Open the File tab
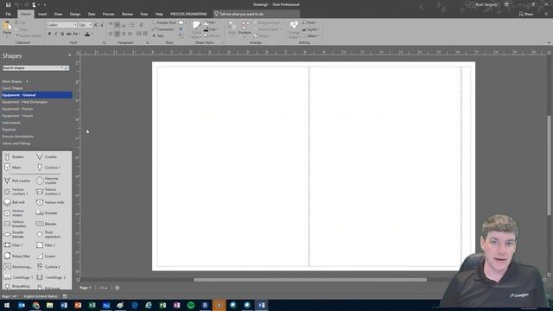The height and width of the screenshot is (311, 553). coord(8,14)
